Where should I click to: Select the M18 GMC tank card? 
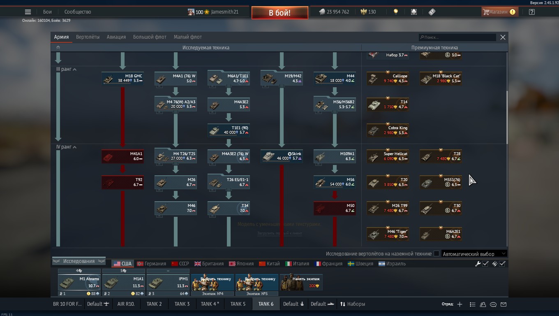point(122,78)
